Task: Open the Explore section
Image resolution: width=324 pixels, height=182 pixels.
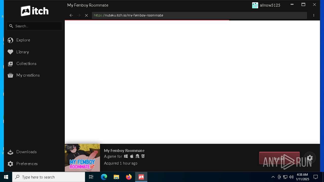Action: [x=23, y=40]
